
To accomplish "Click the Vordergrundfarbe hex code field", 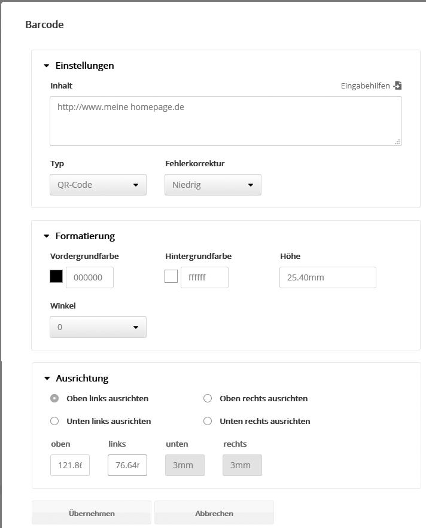I will 89,277.
